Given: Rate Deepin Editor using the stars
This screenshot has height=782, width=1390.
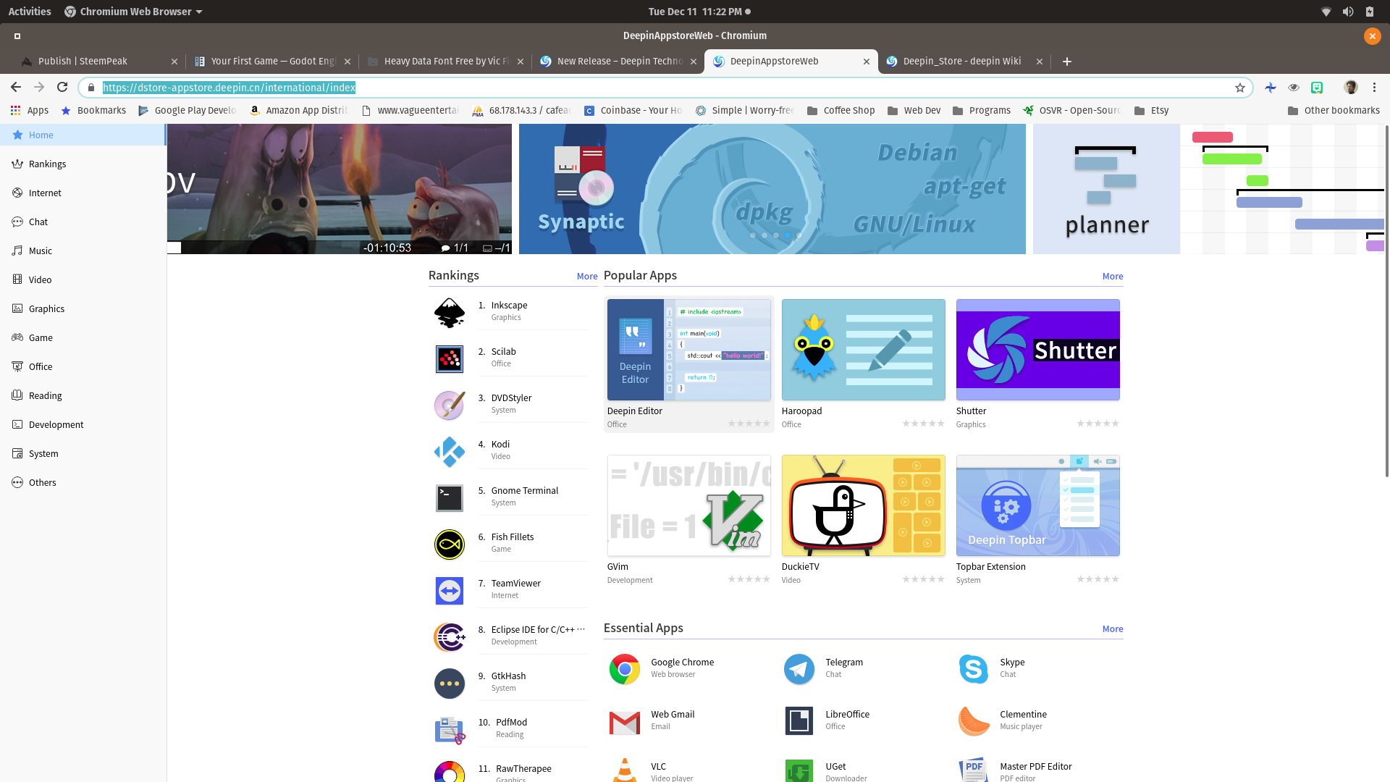Looking at the screenshot, I should [x=749, y=424].
